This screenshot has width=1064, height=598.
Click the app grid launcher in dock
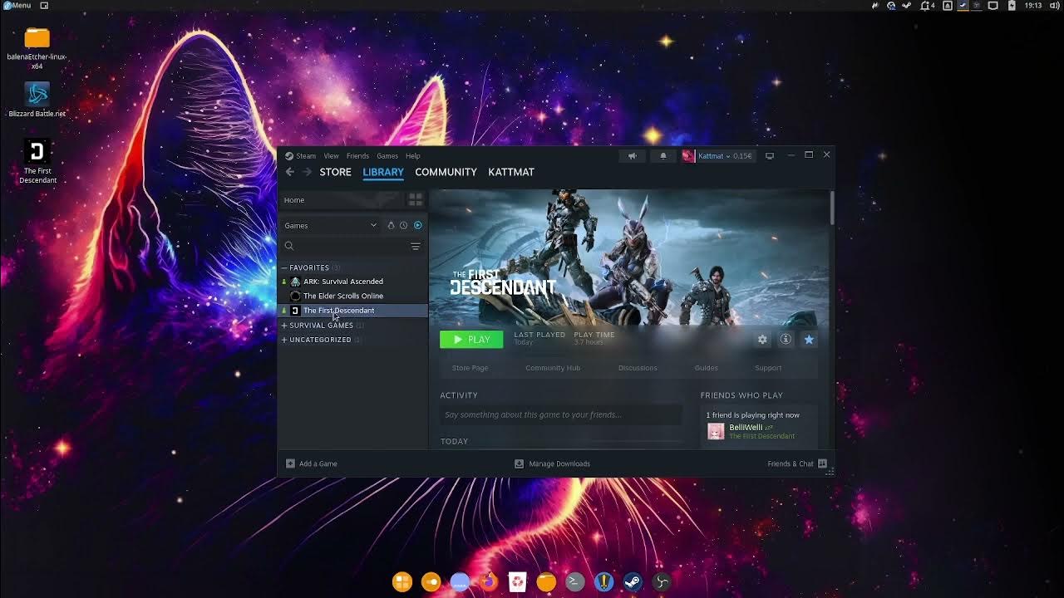pyautogui.click(x=402, y=582)
